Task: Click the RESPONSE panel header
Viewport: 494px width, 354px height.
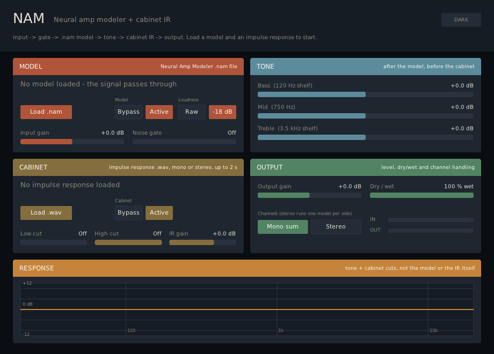Action: pos(247,268)
